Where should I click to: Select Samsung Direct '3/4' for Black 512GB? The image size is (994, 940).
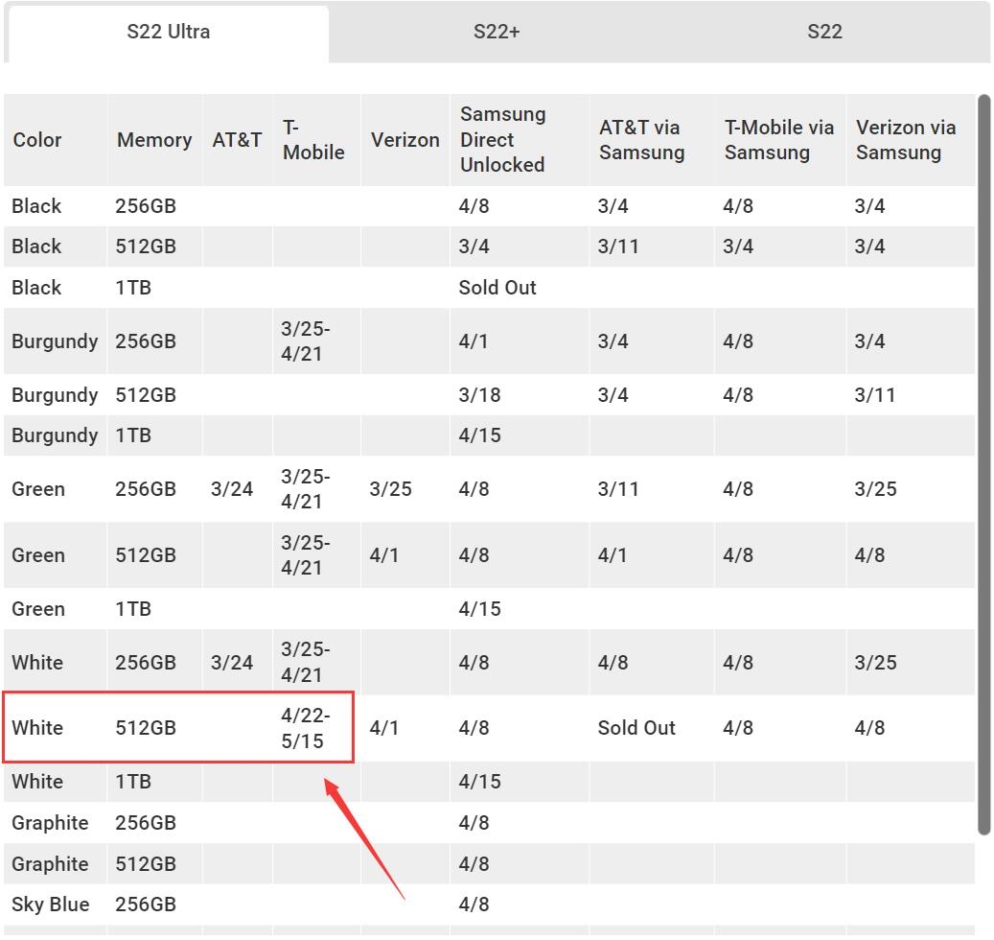[474, 247]
